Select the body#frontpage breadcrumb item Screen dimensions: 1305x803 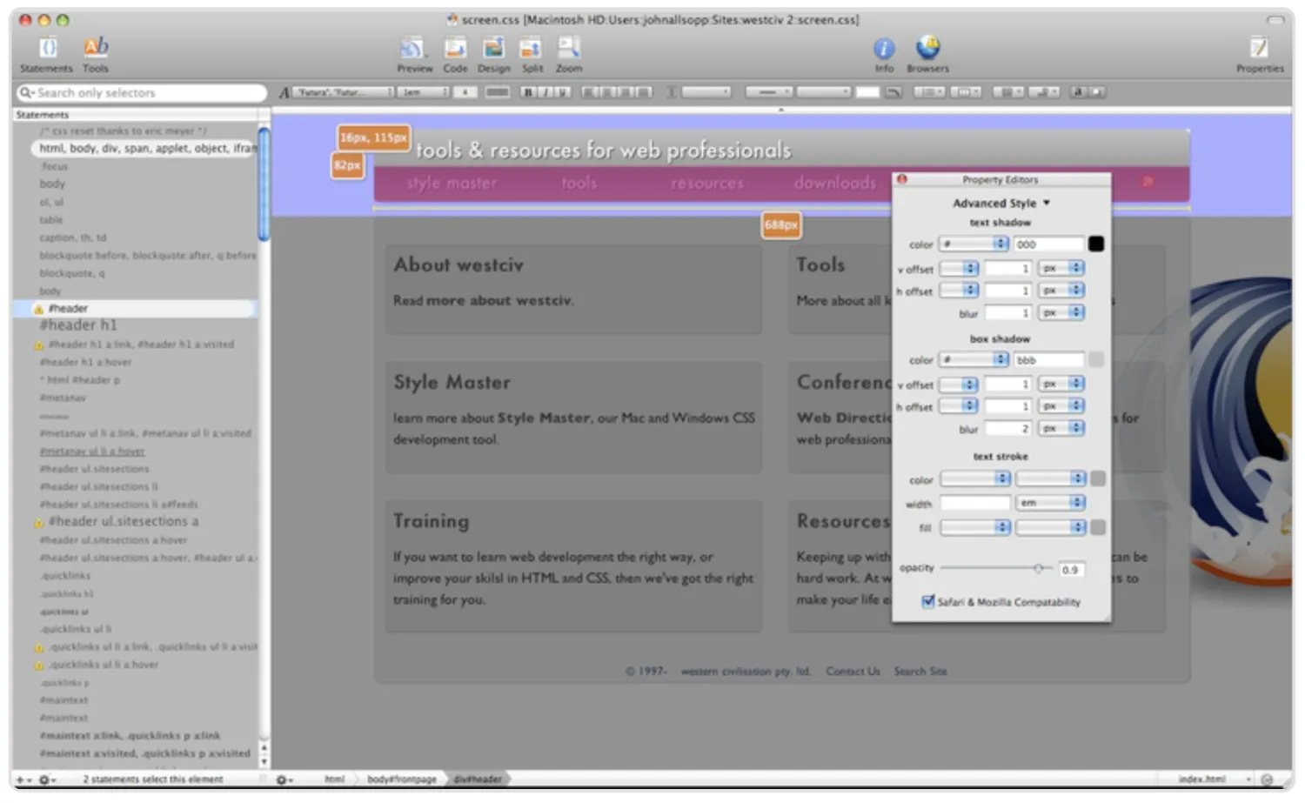(401, 780)
